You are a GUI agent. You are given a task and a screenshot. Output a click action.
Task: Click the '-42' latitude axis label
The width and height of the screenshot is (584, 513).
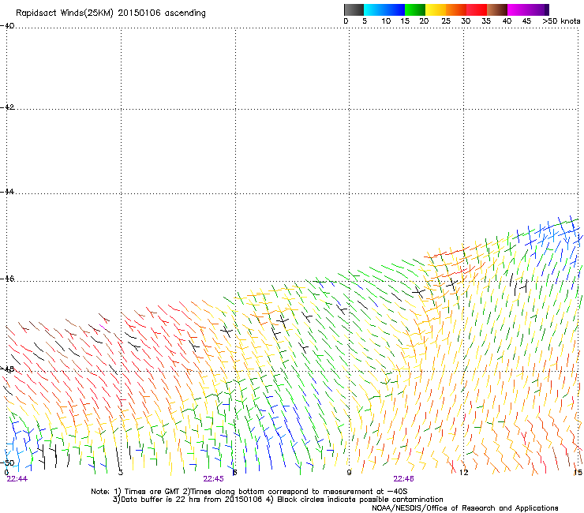7,107
